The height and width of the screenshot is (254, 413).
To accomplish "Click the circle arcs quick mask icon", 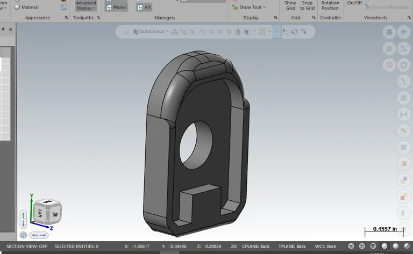I will coord(404,65).
